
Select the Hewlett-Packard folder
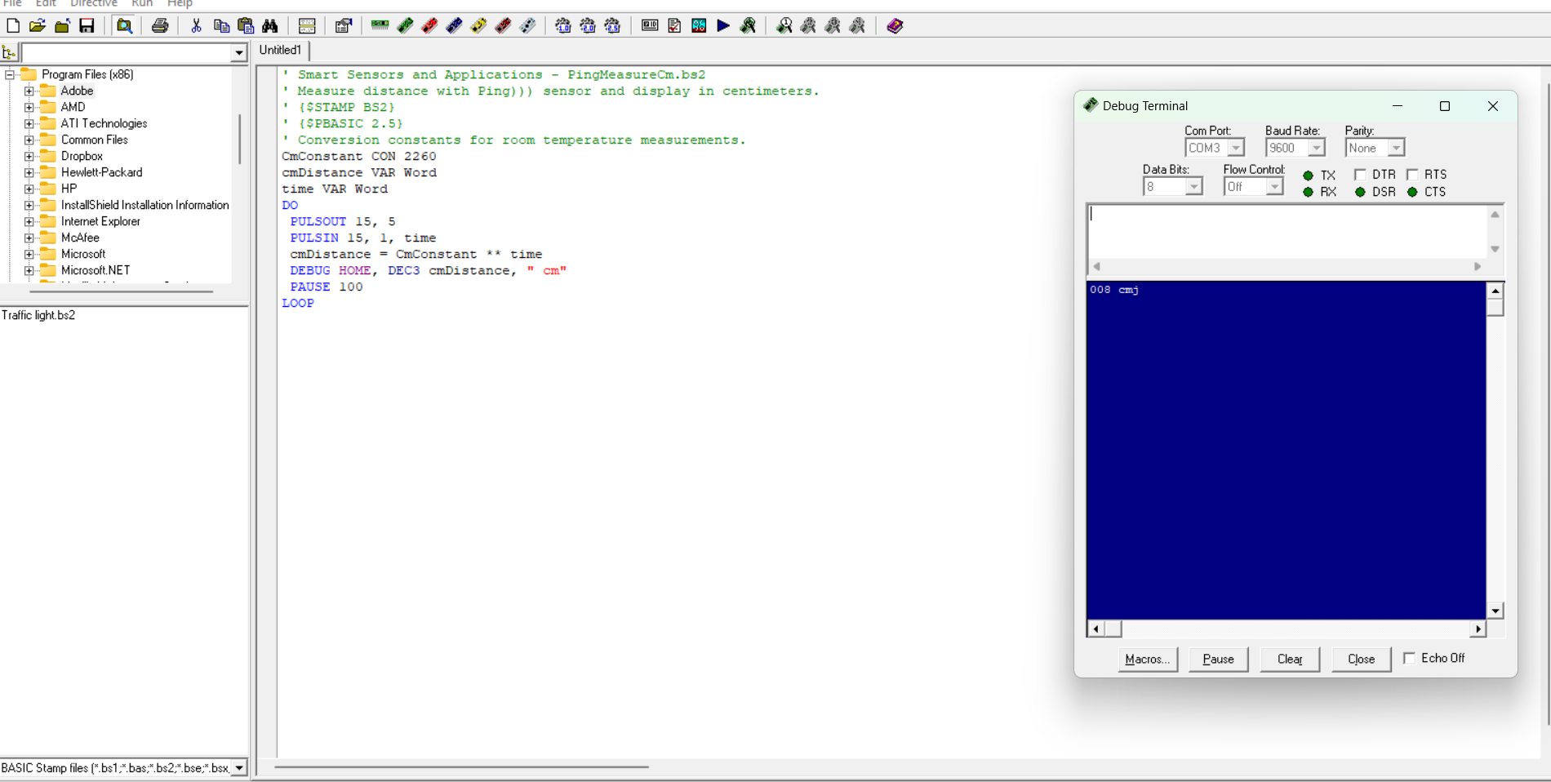[101, 172]
